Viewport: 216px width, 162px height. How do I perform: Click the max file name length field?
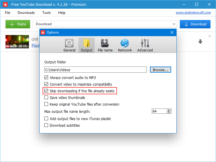(159, 111)
